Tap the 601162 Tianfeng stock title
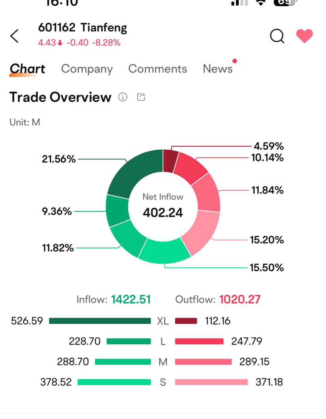This screenshot has width=326, height=419. 82,28
